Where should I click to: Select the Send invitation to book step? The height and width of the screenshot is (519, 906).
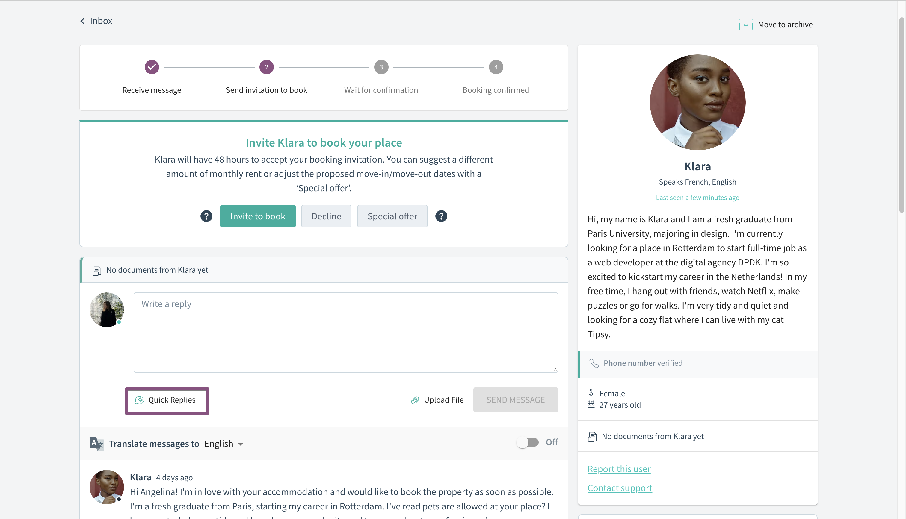click(266, 67)
